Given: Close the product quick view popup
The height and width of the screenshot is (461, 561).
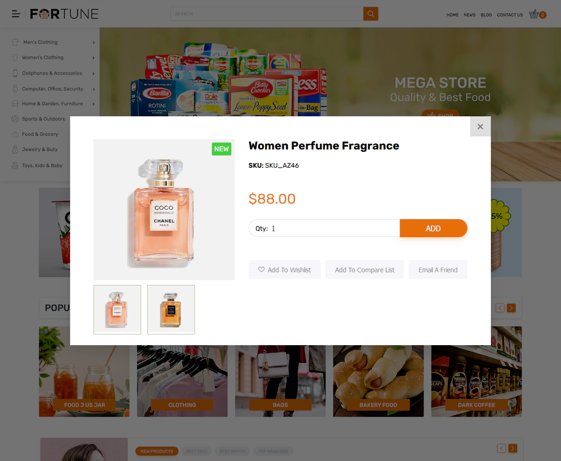Looking at the screenshot, I should pyautogui.click(x=480, y=126).
